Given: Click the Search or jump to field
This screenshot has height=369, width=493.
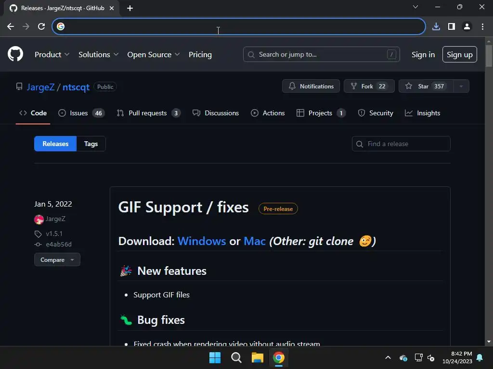Looking at the screenshot, I should pos(321,54).
